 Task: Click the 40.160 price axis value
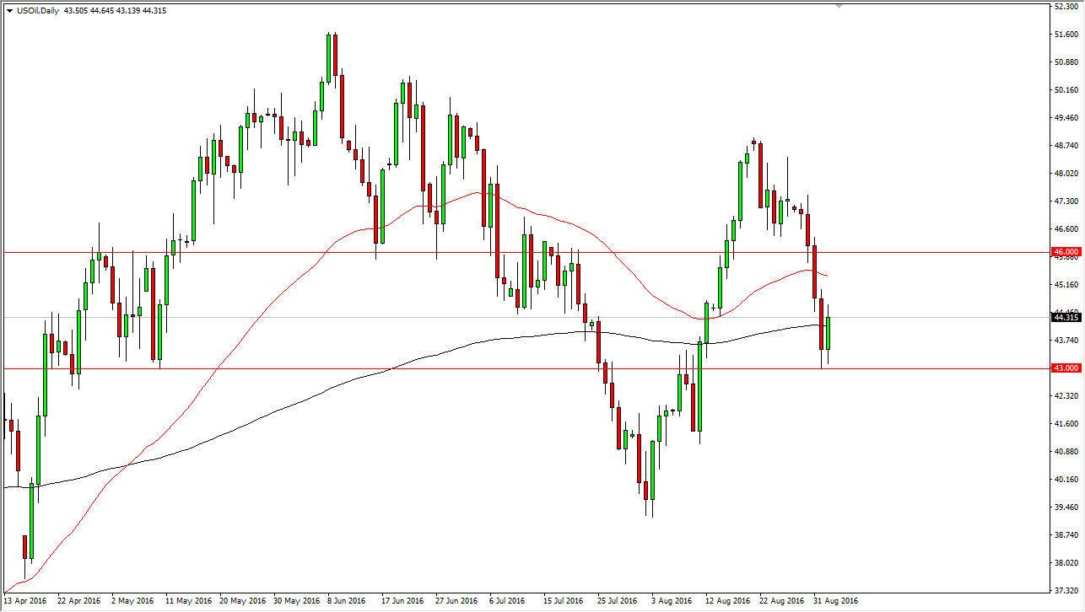[x=1066, y=480]
